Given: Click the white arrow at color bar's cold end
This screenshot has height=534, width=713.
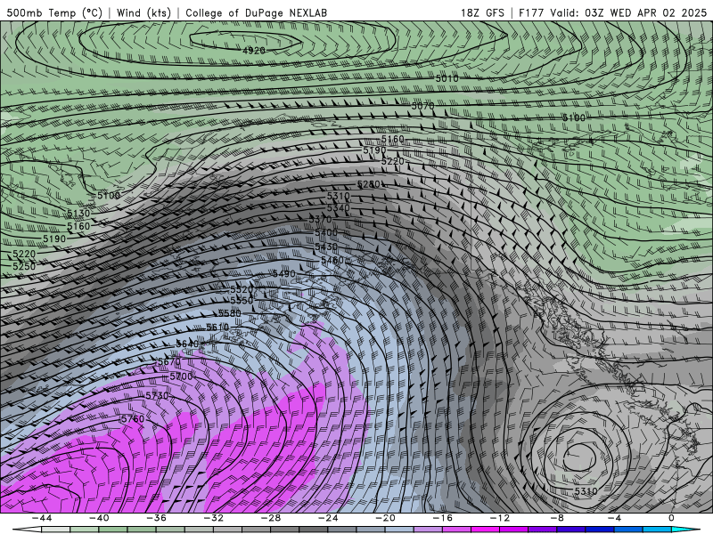Looking at the screenshot, I should (27, 530).
